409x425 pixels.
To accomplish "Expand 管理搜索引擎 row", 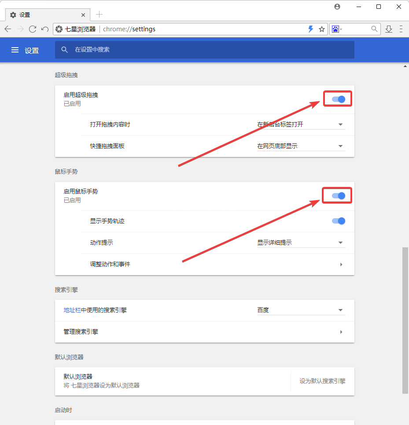I will tap(205, 332).
